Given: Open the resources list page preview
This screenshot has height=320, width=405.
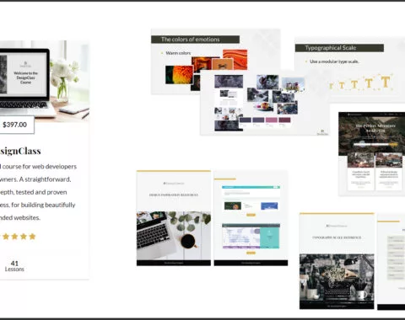Looking at the screenshot, I should click(x=251, y=218).
